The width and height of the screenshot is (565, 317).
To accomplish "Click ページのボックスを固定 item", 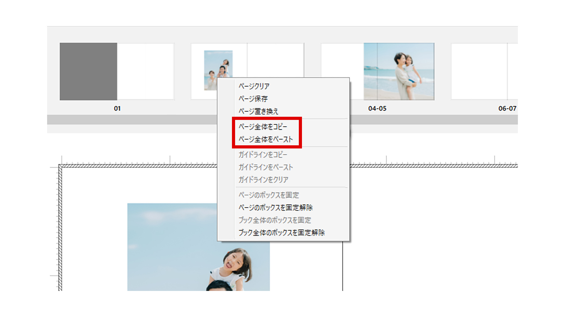I will click(269, 195).
